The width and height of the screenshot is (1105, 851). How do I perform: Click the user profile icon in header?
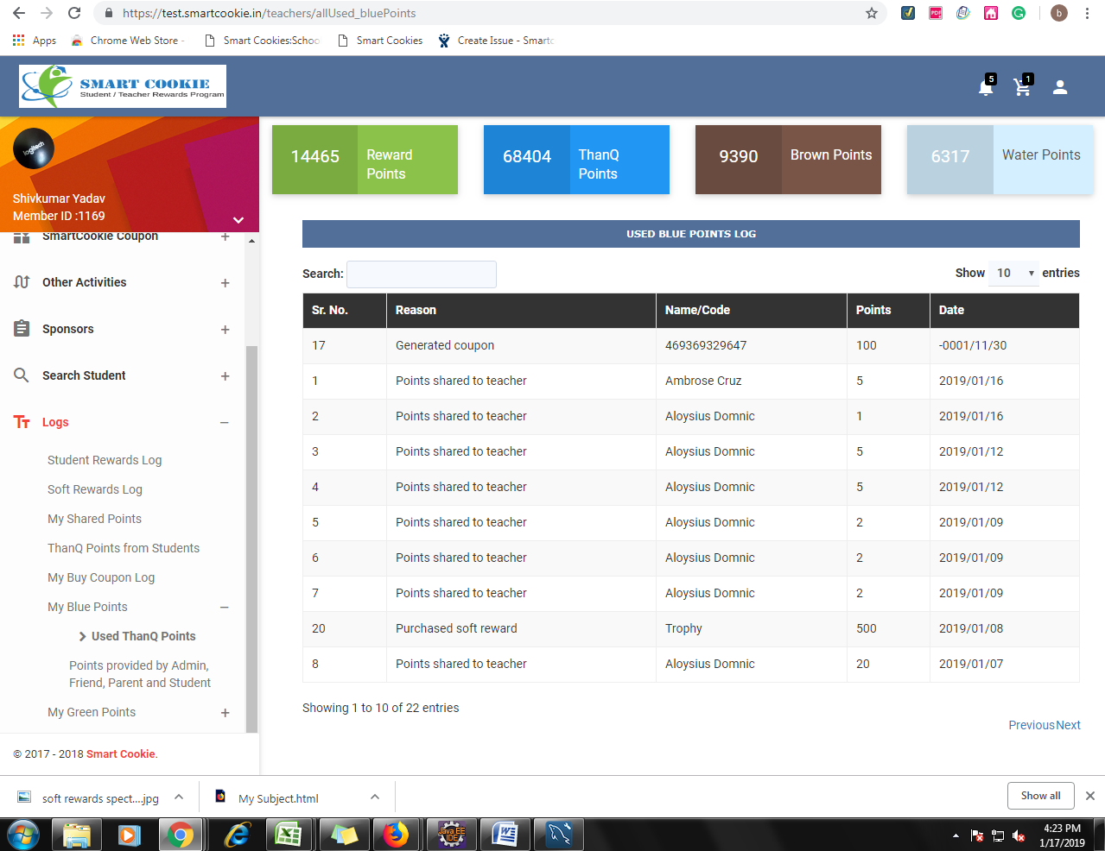[1060, 87]
